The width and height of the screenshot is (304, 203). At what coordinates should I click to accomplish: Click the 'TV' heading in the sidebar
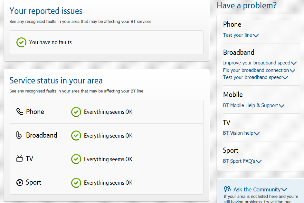[x=227, y=123]
